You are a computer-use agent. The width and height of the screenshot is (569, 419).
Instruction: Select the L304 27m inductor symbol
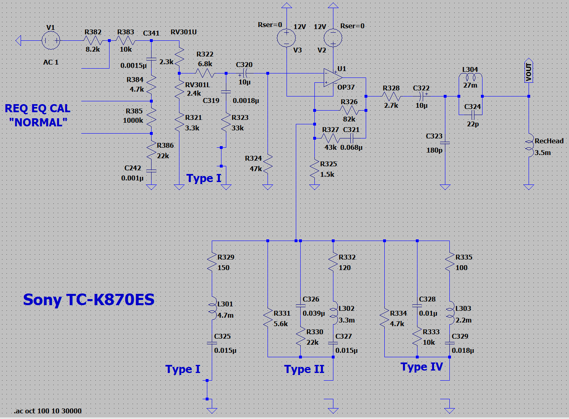coord(470,78)
